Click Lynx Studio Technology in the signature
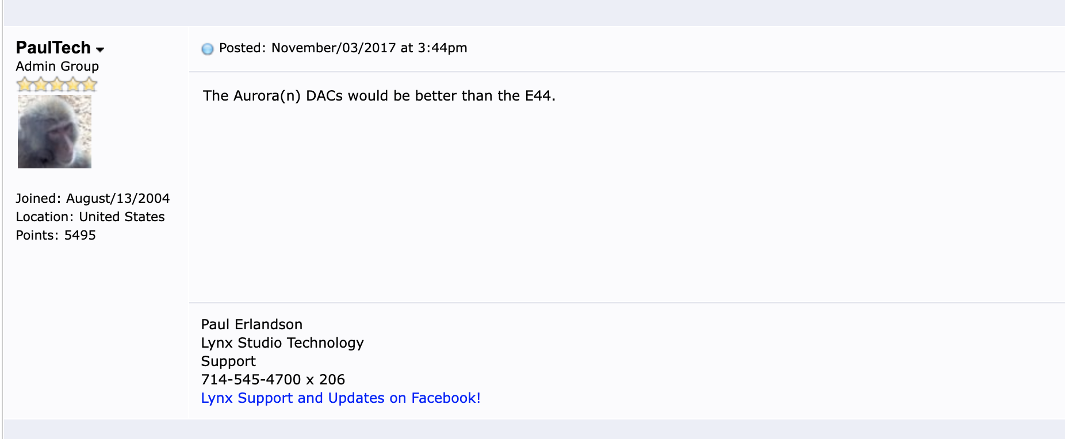Screen dimensions: 1065x439 pyautogui.click(x=282, y=343)
